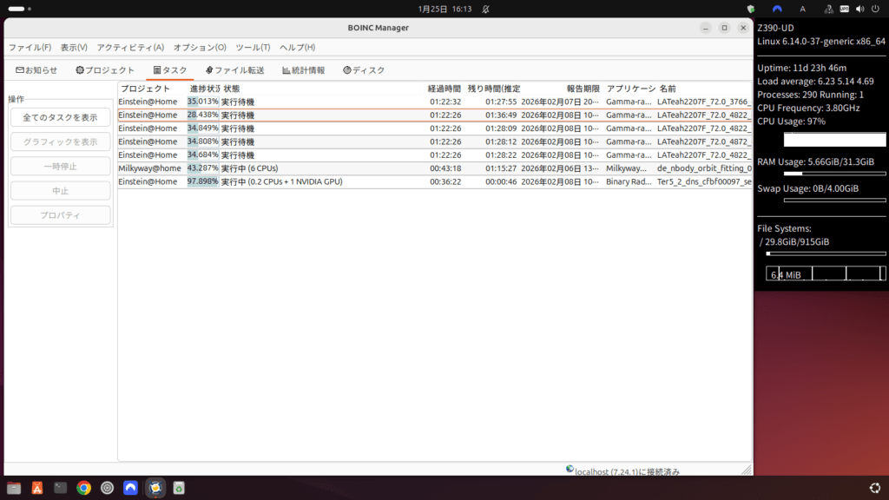Click the NordVPN icon in dock
The height and width of the screenshot is (500, 889).
(131, 488)
